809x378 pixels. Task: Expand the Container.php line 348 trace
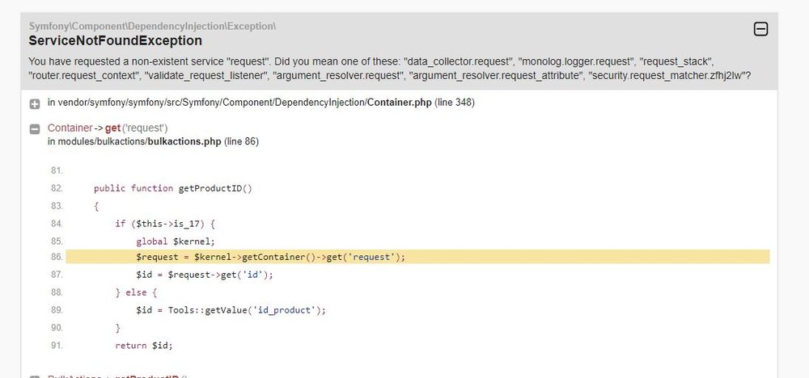35,103
